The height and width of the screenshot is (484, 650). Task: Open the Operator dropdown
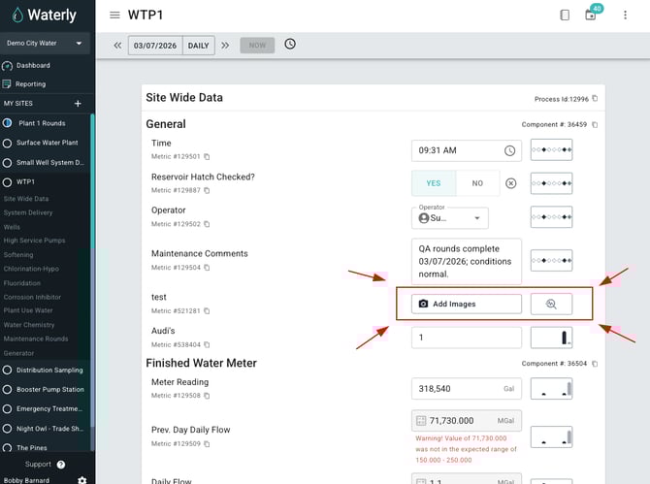[x=451, y=218]
